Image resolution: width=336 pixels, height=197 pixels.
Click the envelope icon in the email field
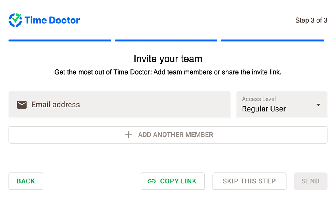pos(21,105)
